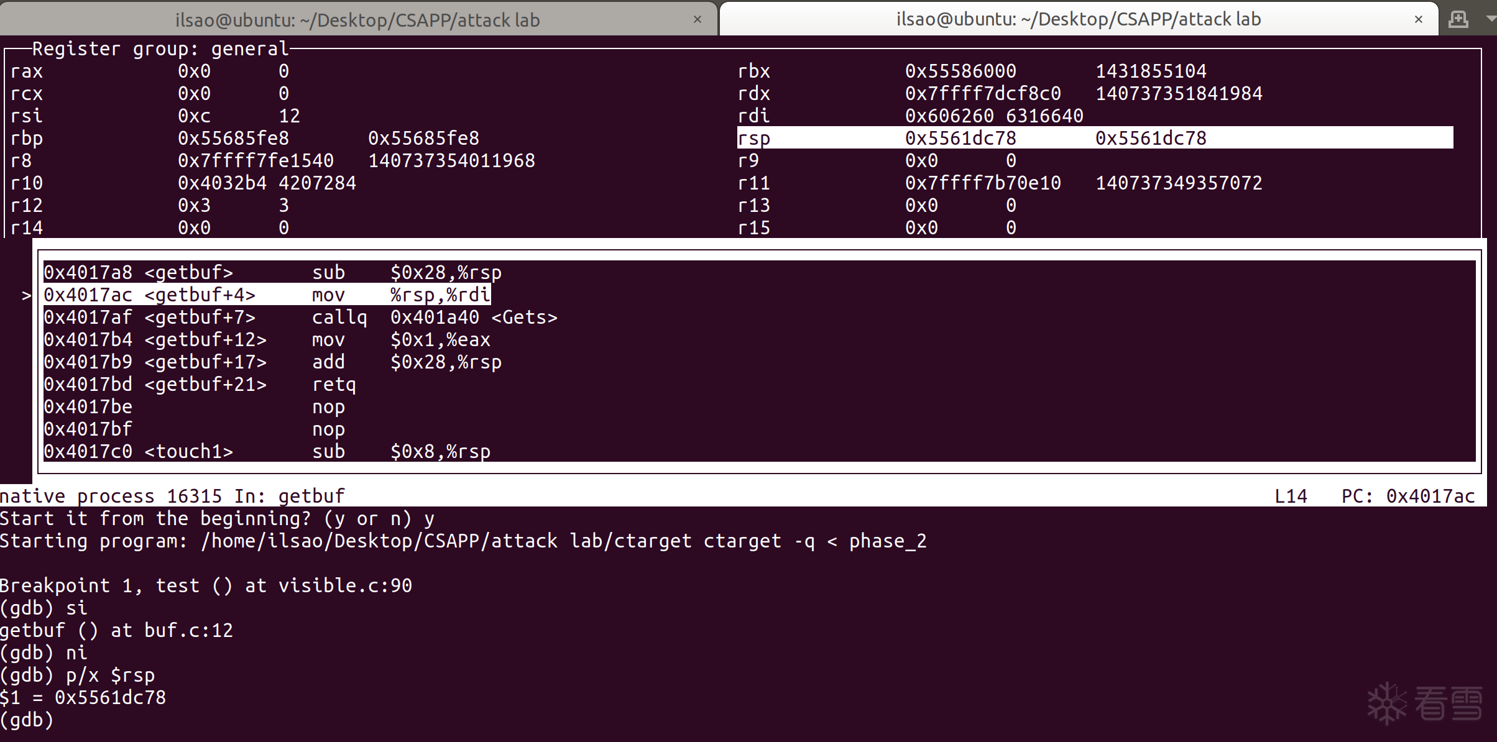This screenshot has width=1497, height=742.
Task: Click the callq Gets instruction line
Action: tap(300, 318)
